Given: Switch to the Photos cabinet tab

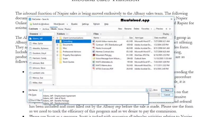Looking at the screenshot, I should pos(68,29).
